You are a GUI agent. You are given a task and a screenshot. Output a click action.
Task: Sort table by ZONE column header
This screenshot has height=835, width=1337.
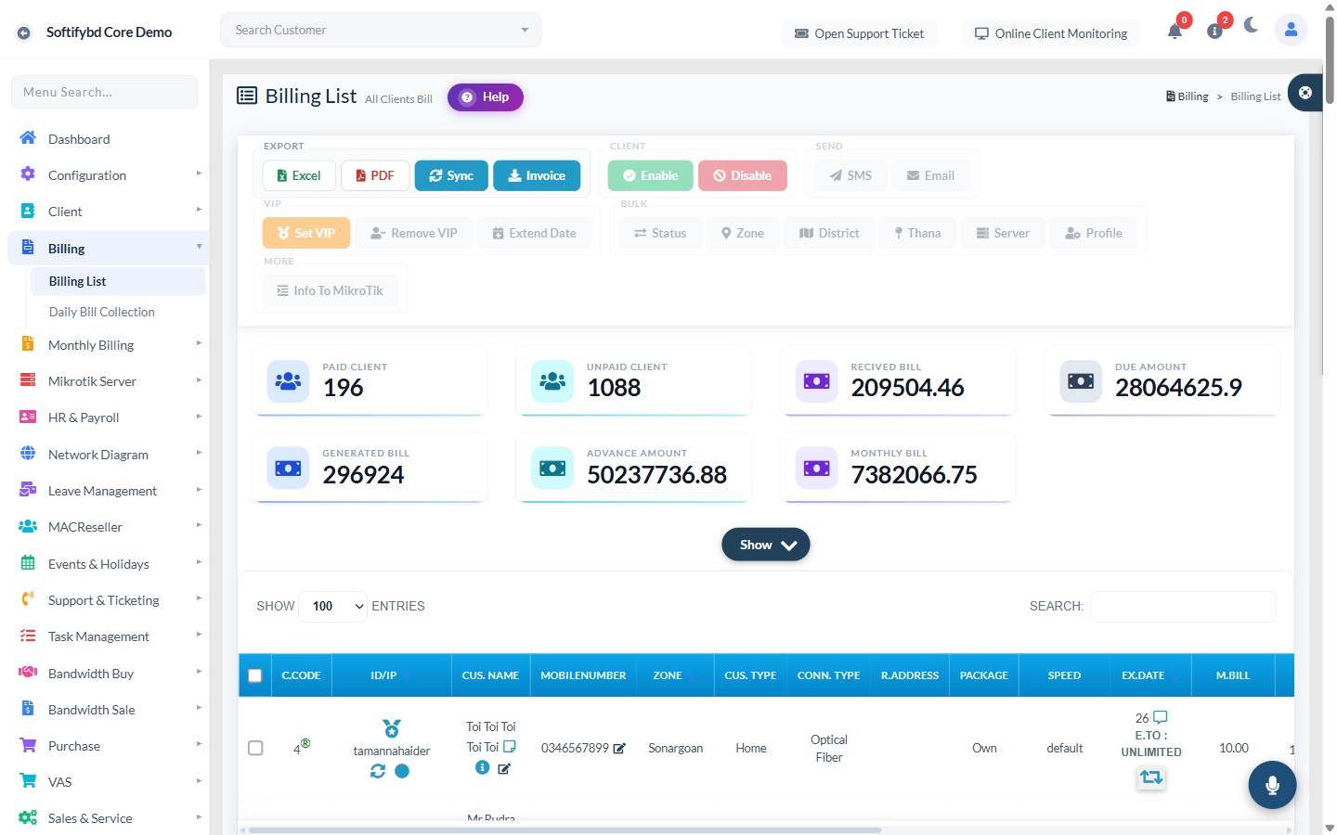[x=675, y=675]
